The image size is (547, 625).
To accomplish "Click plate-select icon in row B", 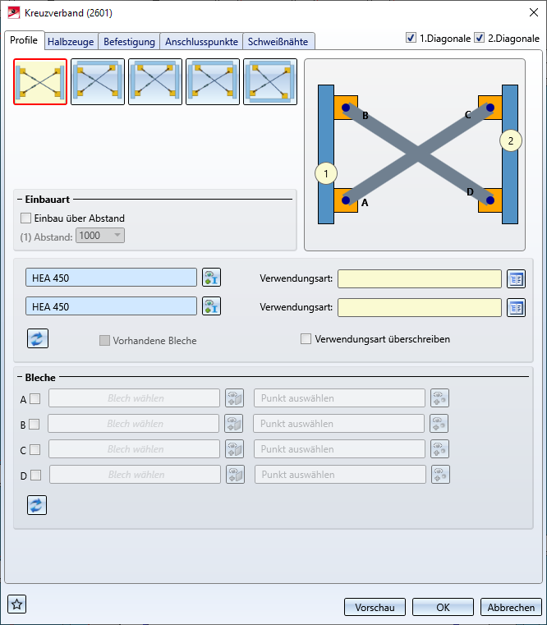I will [x=233, y=424].
